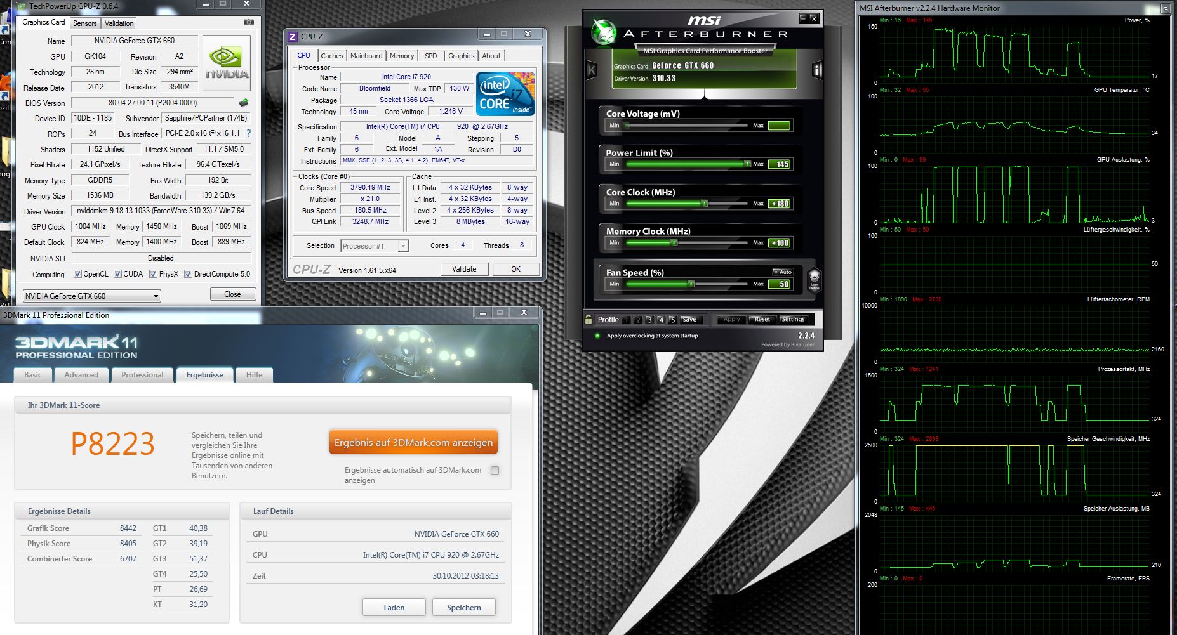
Task: Open the About tab in CPU-Z
Action: point(491,56)
